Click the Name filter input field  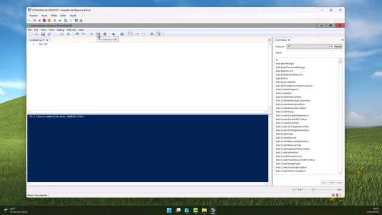(315, 53)
